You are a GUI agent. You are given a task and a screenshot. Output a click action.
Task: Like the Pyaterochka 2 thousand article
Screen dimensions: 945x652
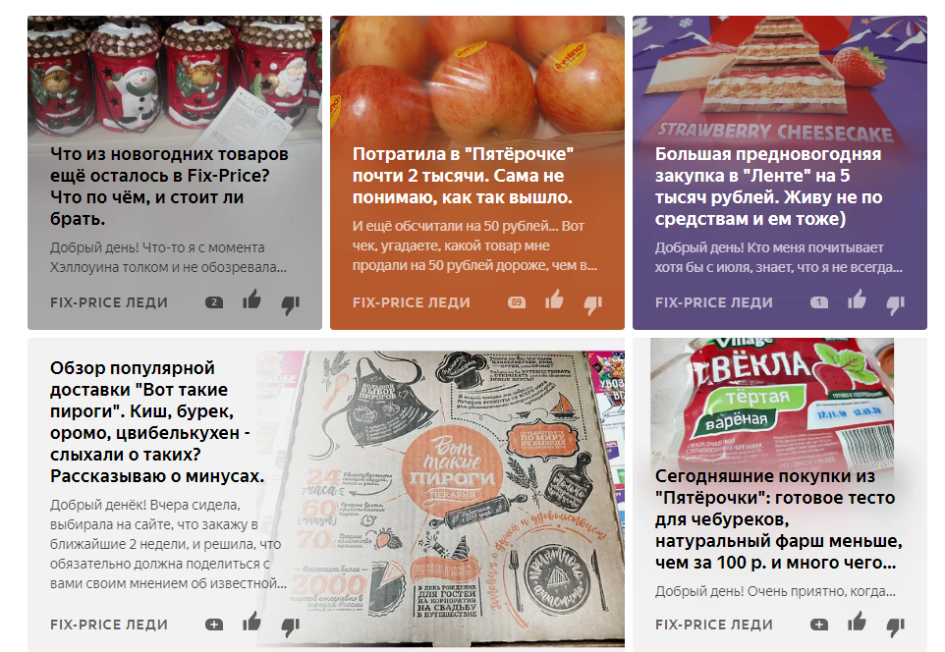pyautogui.click(x=554, y=299)
